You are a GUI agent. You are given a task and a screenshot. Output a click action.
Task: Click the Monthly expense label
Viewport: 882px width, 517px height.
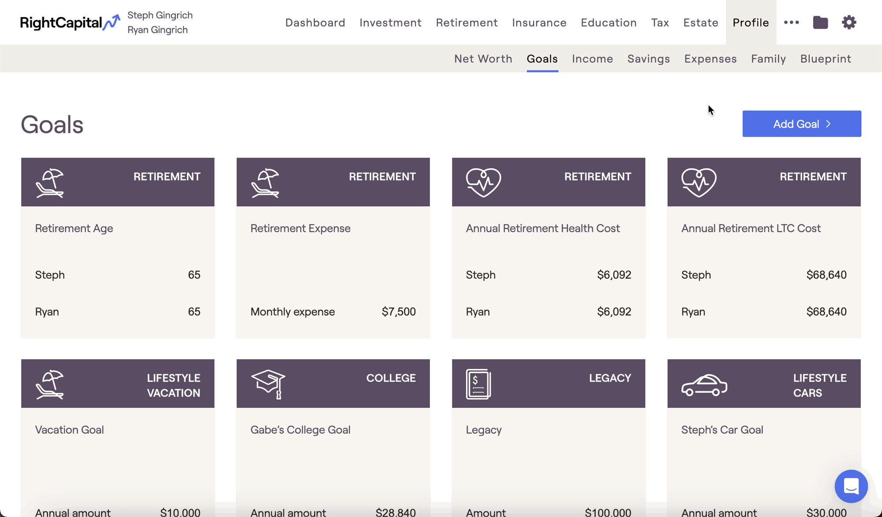click(x=292, y=312)
